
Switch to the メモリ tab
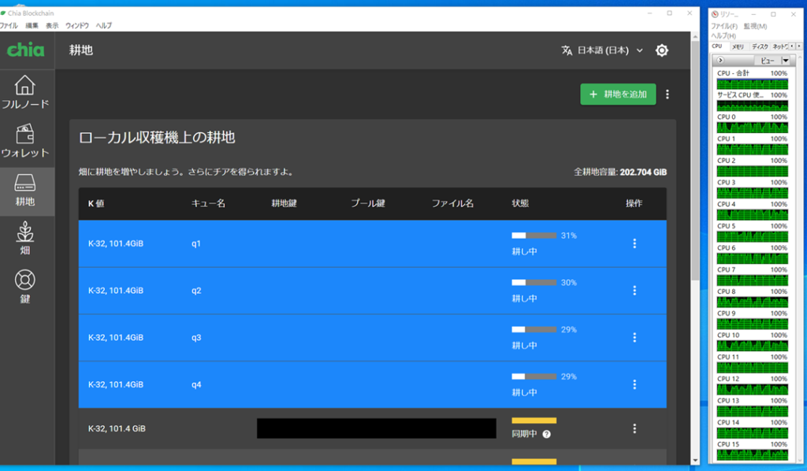point(738,46)
